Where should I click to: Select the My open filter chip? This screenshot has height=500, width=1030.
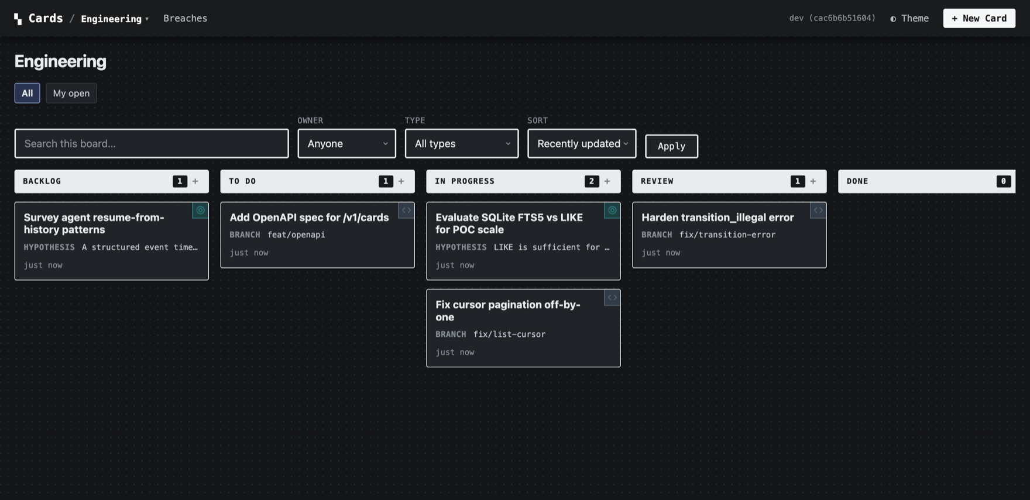(x=71, y=93)
